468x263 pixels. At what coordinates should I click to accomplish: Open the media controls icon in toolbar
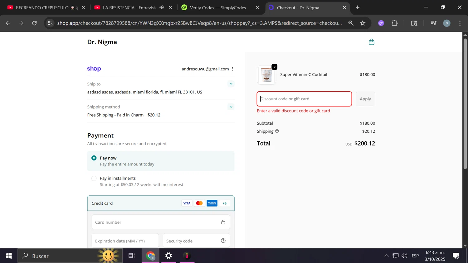433,23
